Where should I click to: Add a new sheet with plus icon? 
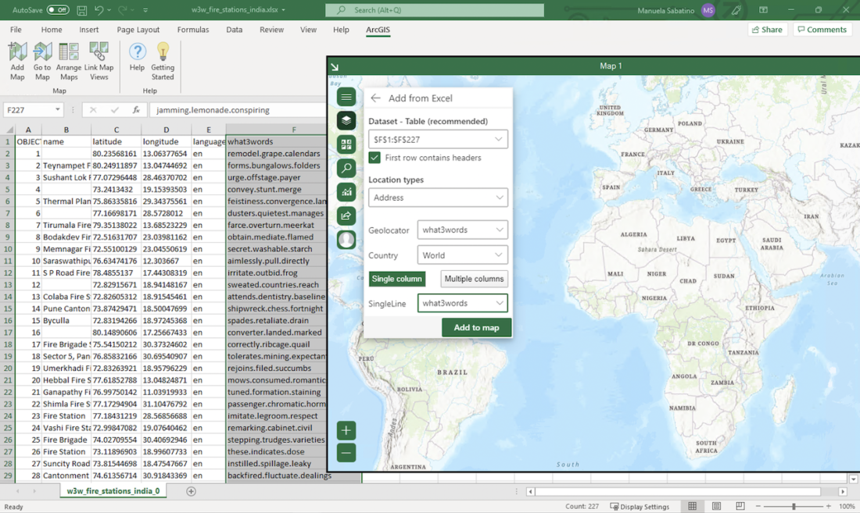pyautogui.click(x=191, y=491)
